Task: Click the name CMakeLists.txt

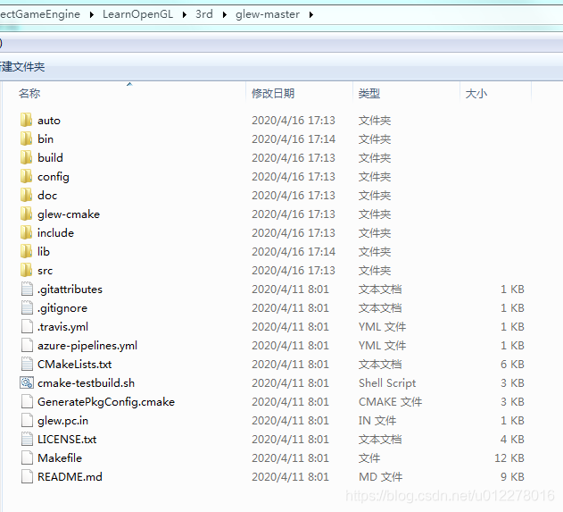Action: pos(75,365)
